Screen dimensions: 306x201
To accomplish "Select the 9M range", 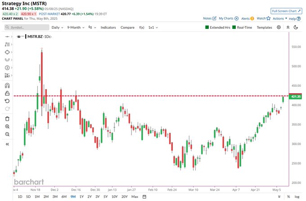I will (x=73, y=197).
